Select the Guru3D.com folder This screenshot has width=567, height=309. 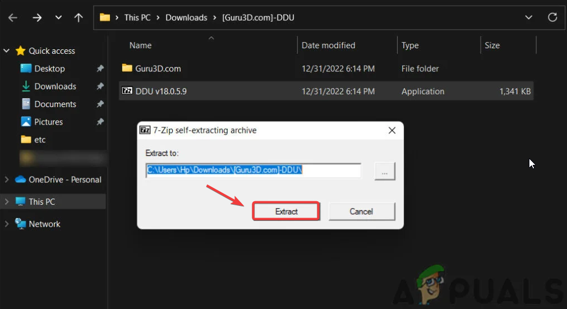coord(158,68)
